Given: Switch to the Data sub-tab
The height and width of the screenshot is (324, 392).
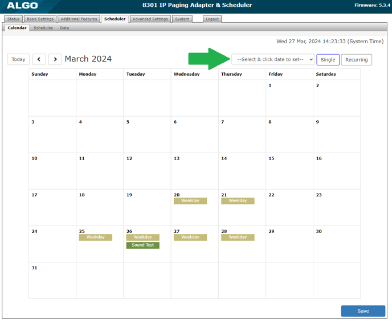Looking at the screenshot, I should [64, 28].
